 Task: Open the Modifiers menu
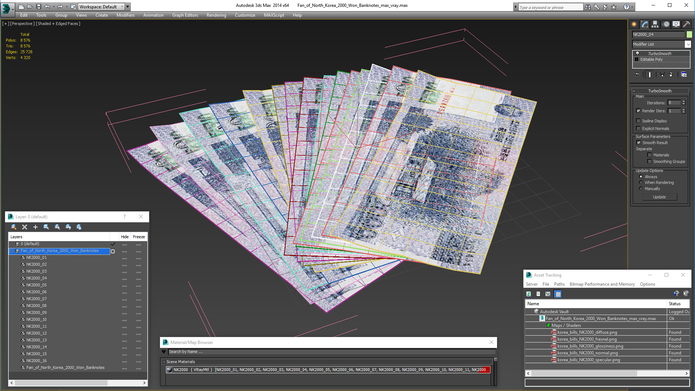click(126, 15)
